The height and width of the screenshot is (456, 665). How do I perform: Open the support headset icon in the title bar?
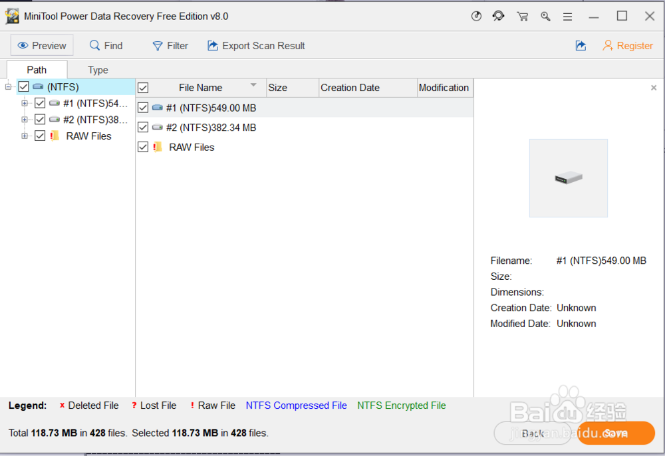[498, 16]
